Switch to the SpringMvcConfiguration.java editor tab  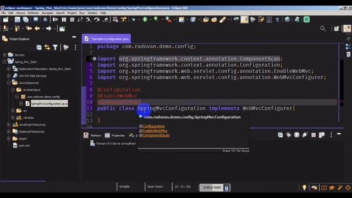click(x=106, y=38)
